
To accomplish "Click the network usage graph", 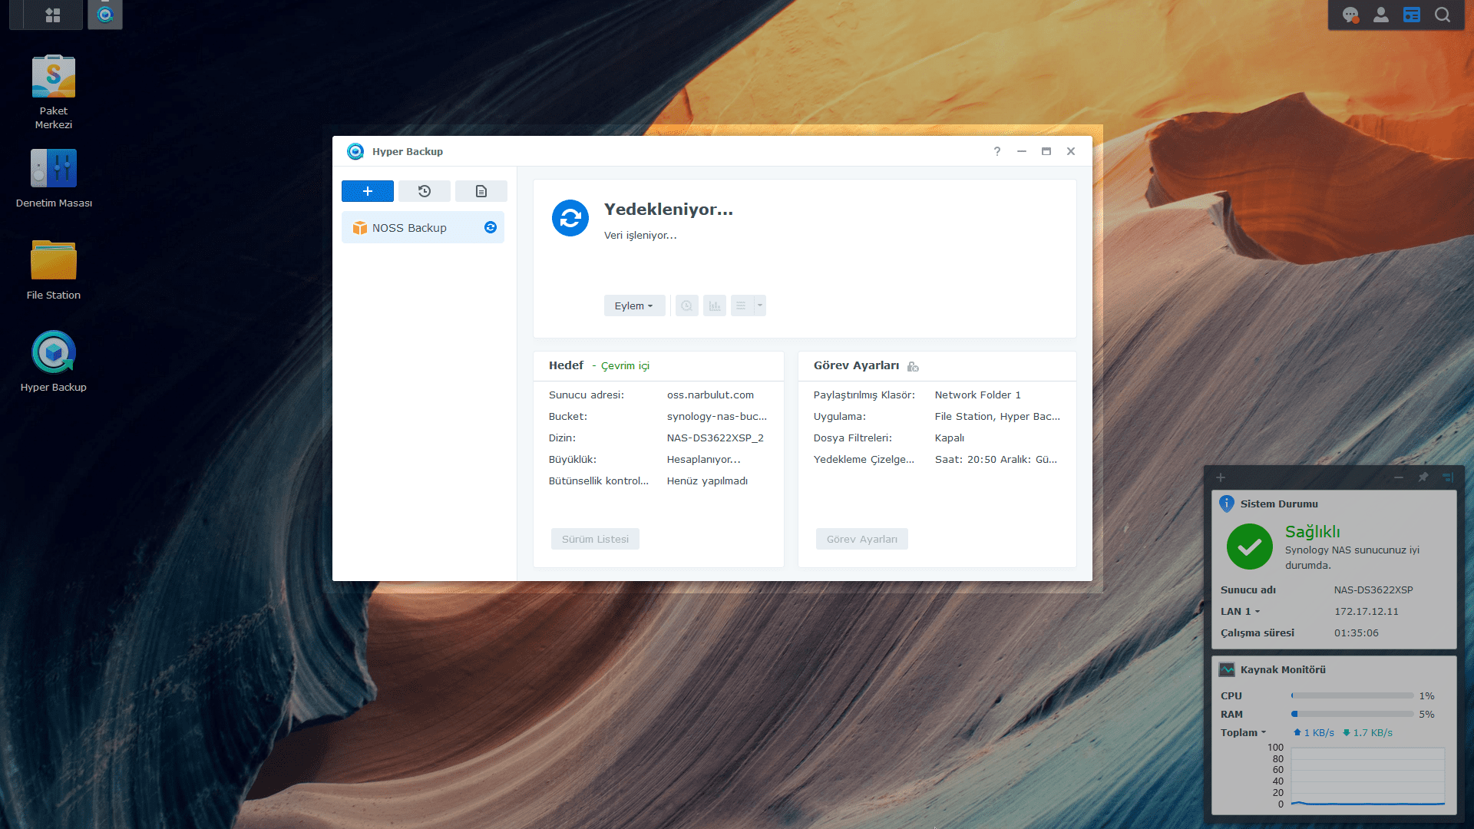I will (x=1367, y=777).
